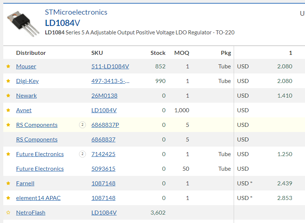Click NetroFlash stock value 3,602
The image size is (305, 223).
coord(158,213)
